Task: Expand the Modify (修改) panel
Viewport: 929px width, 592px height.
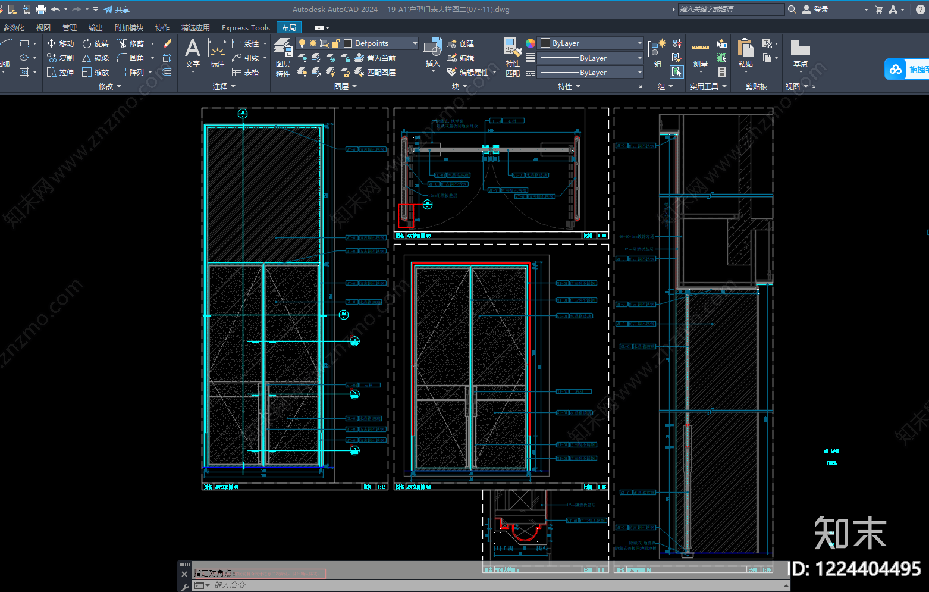Action: click(110, 87)
